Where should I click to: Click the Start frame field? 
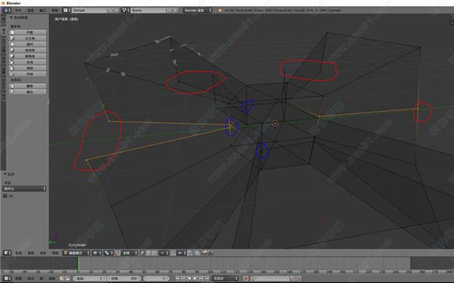tap(89, 278)
